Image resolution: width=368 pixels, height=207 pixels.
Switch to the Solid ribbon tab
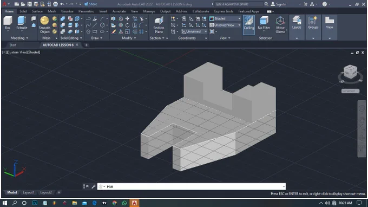point(23,11)
